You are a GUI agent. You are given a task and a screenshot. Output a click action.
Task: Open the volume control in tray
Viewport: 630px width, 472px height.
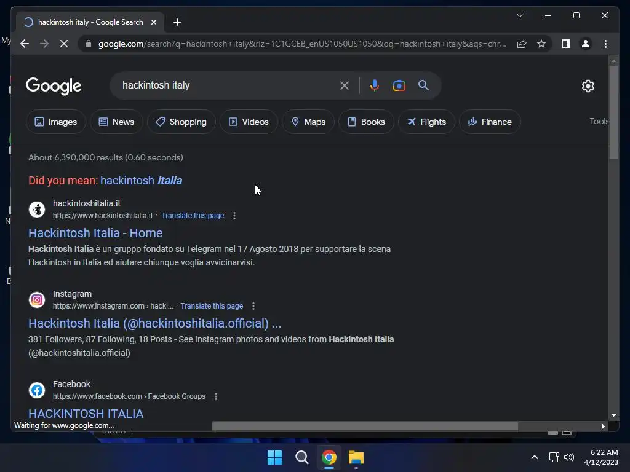coord(569,457)
